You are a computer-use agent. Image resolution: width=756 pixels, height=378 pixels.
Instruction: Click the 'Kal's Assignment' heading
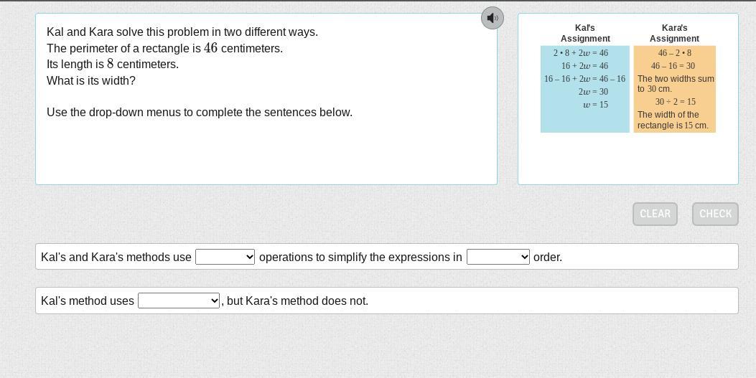(x=585, y=33)
